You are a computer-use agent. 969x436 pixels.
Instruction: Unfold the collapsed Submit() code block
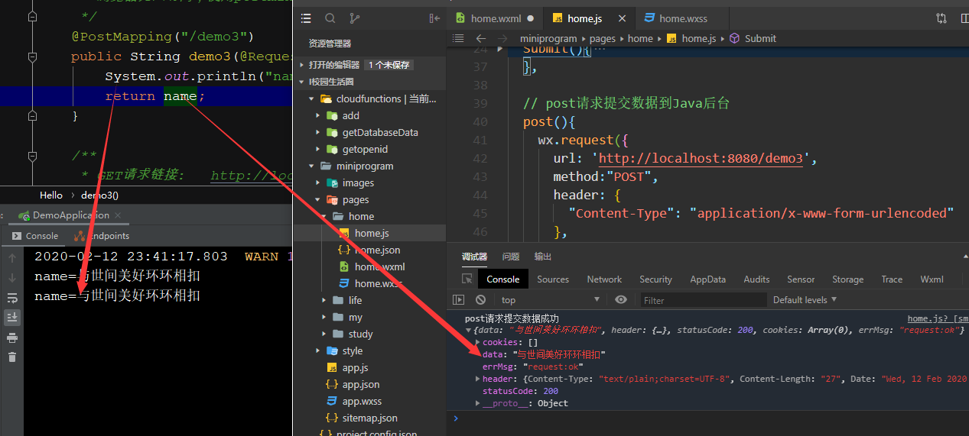pos(500,49)
